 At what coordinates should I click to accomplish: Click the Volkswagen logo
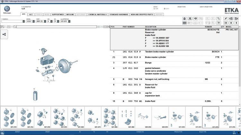point(7,9)
